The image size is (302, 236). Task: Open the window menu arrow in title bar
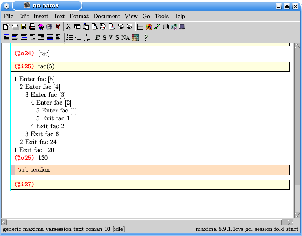6,6
